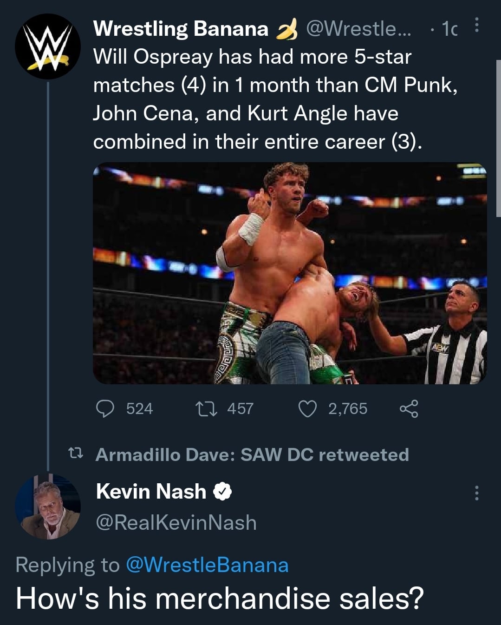Click the Kevin Nash display name
501x625 pixels.
pyautogui.click(x=151, y=492)
